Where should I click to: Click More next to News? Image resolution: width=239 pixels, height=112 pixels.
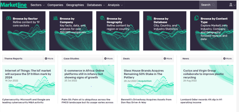(227, 59)
